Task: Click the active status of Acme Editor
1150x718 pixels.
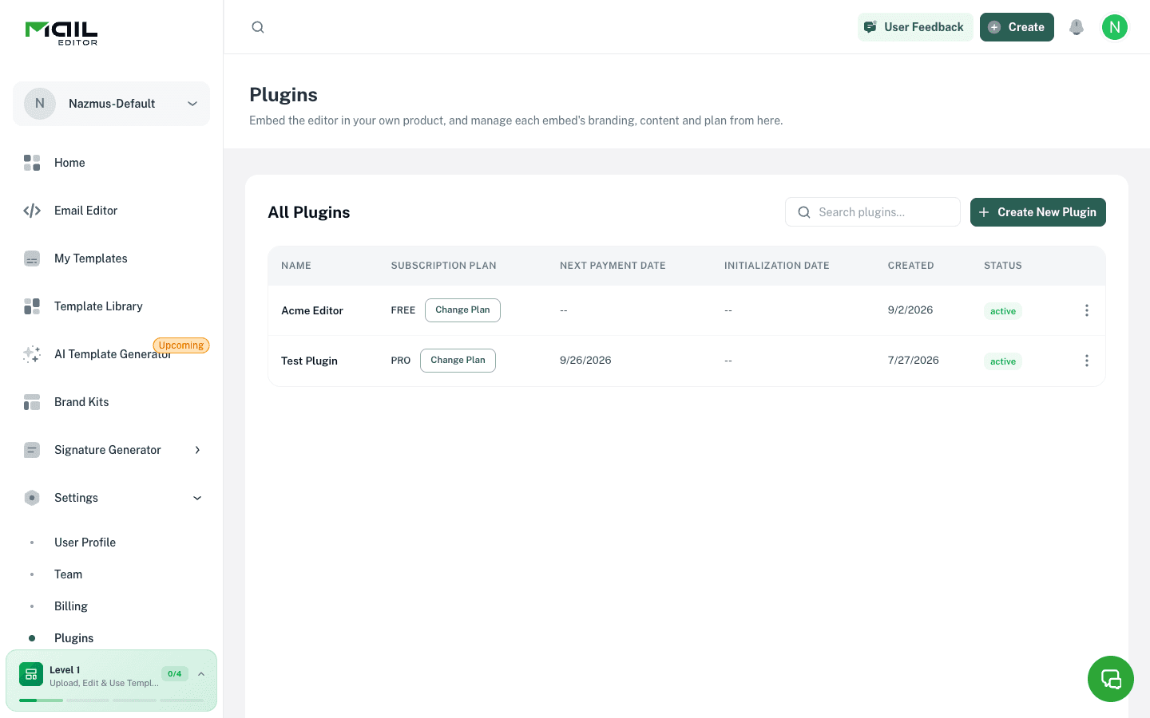Action: (1003, 311)
